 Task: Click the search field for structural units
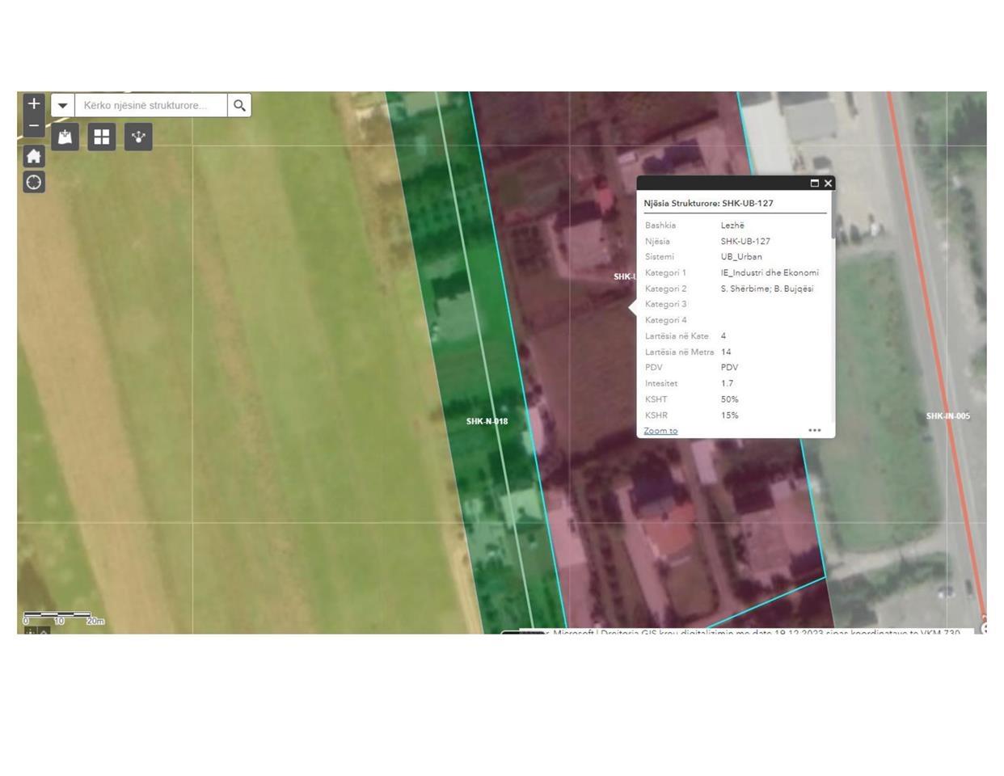pos(150,105)
